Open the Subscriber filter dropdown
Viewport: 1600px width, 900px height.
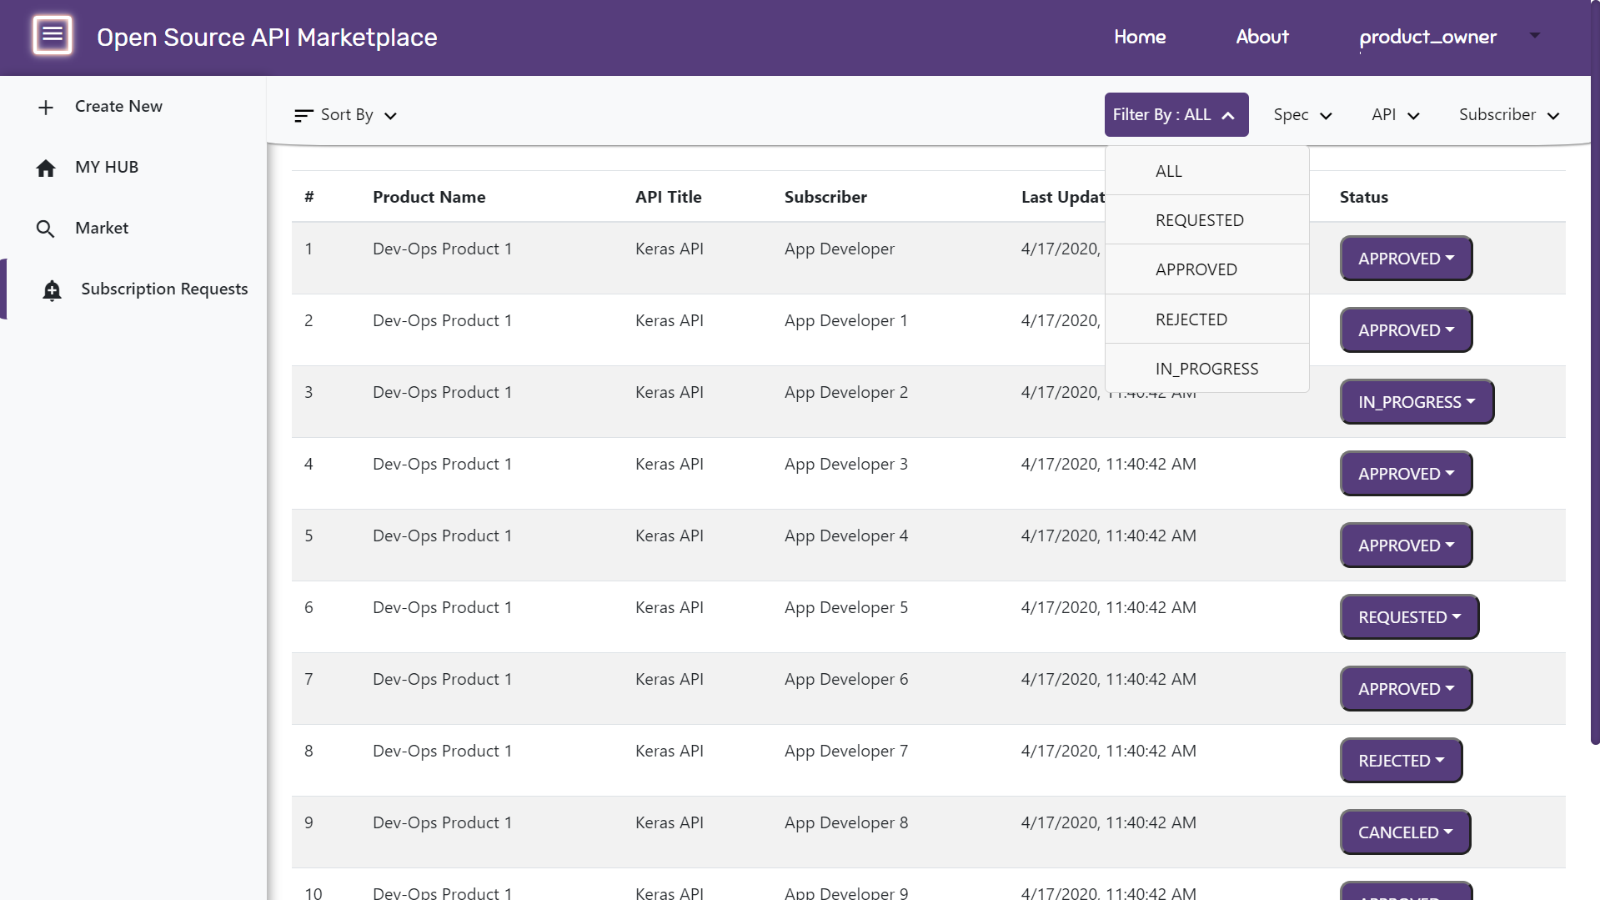pyautogui.click(x=1508, y=115)
